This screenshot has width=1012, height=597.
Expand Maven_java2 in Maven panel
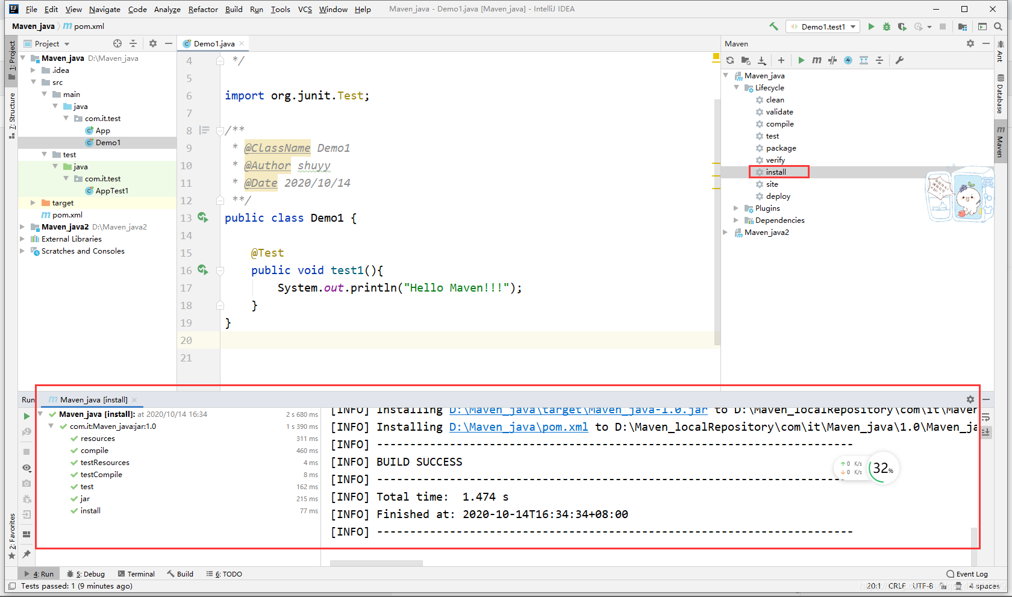726,233
